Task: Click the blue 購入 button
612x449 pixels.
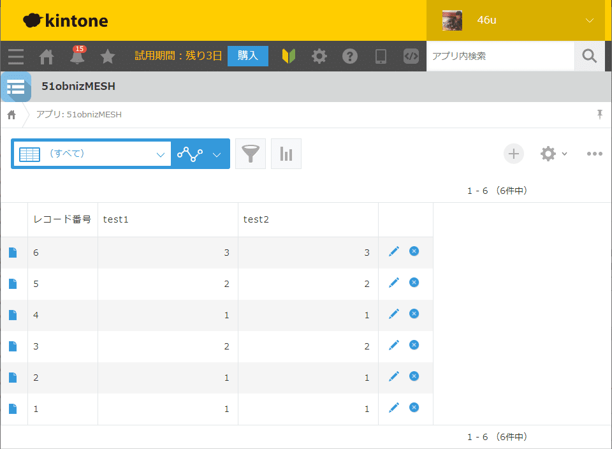Action: coord(248,56)
